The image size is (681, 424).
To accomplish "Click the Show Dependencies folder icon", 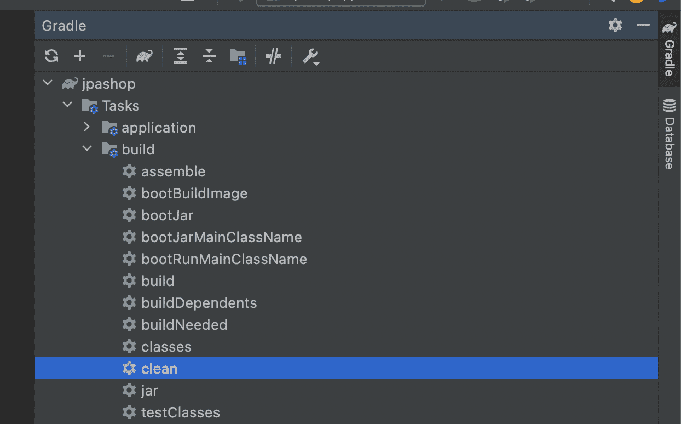I will (238, 56).
